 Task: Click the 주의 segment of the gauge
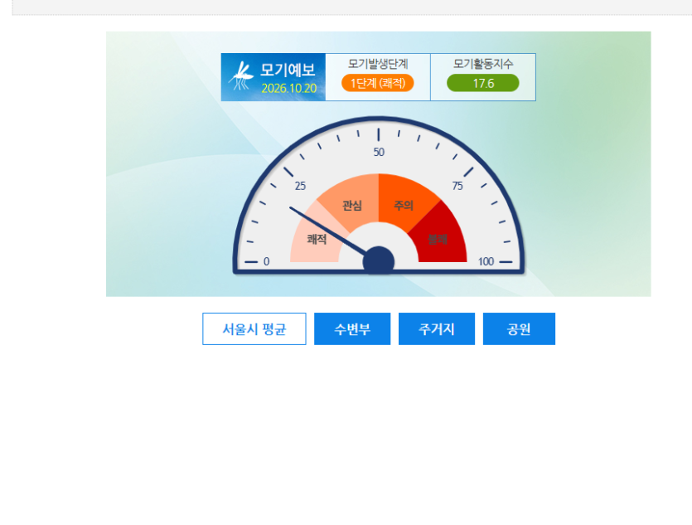404,206
